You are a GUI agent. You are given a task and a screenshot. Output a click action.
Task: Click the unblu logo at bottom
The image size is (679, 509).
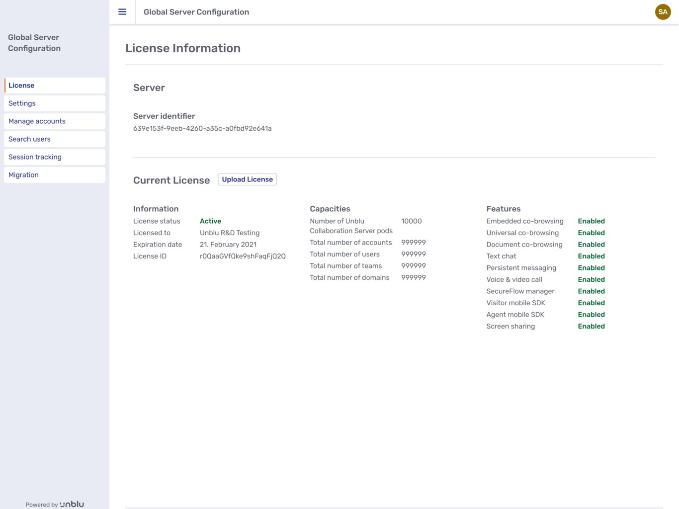point(71,504)
